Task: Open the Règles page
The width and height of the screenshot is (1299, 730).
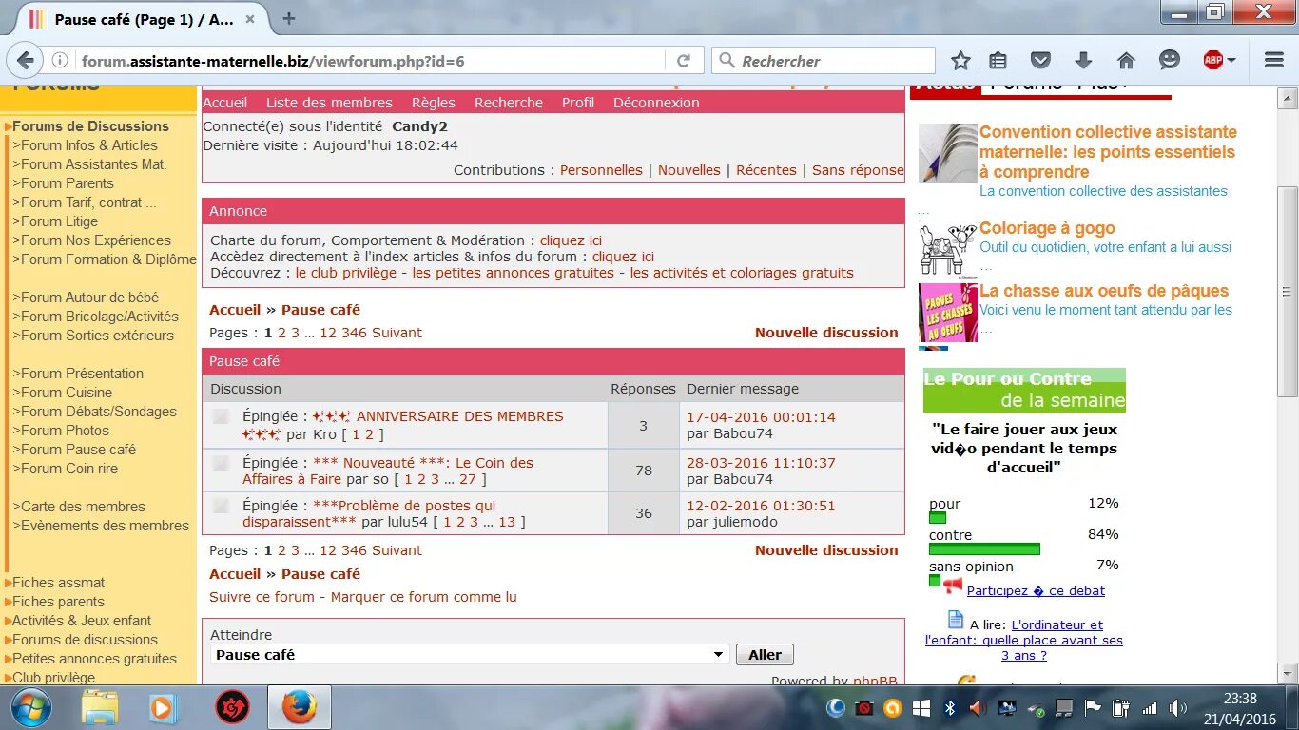Action: pyautogui.click(x=434, y=103)
